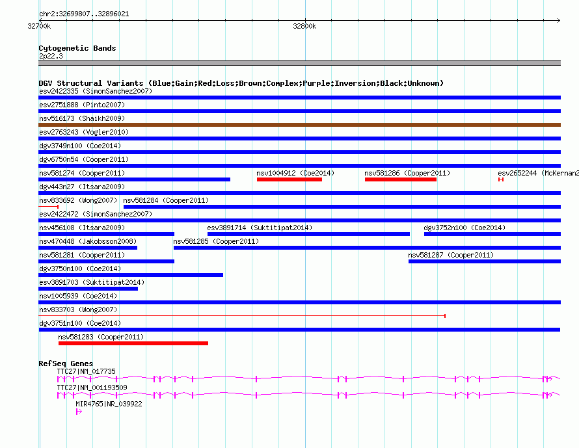Click the red nsv581283 (Cooper2011) loss bar

tap(133, 343)
